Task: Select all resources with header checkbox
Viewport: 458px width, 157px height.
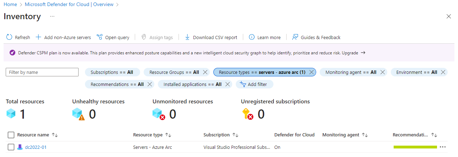Action: click(11, 135)
